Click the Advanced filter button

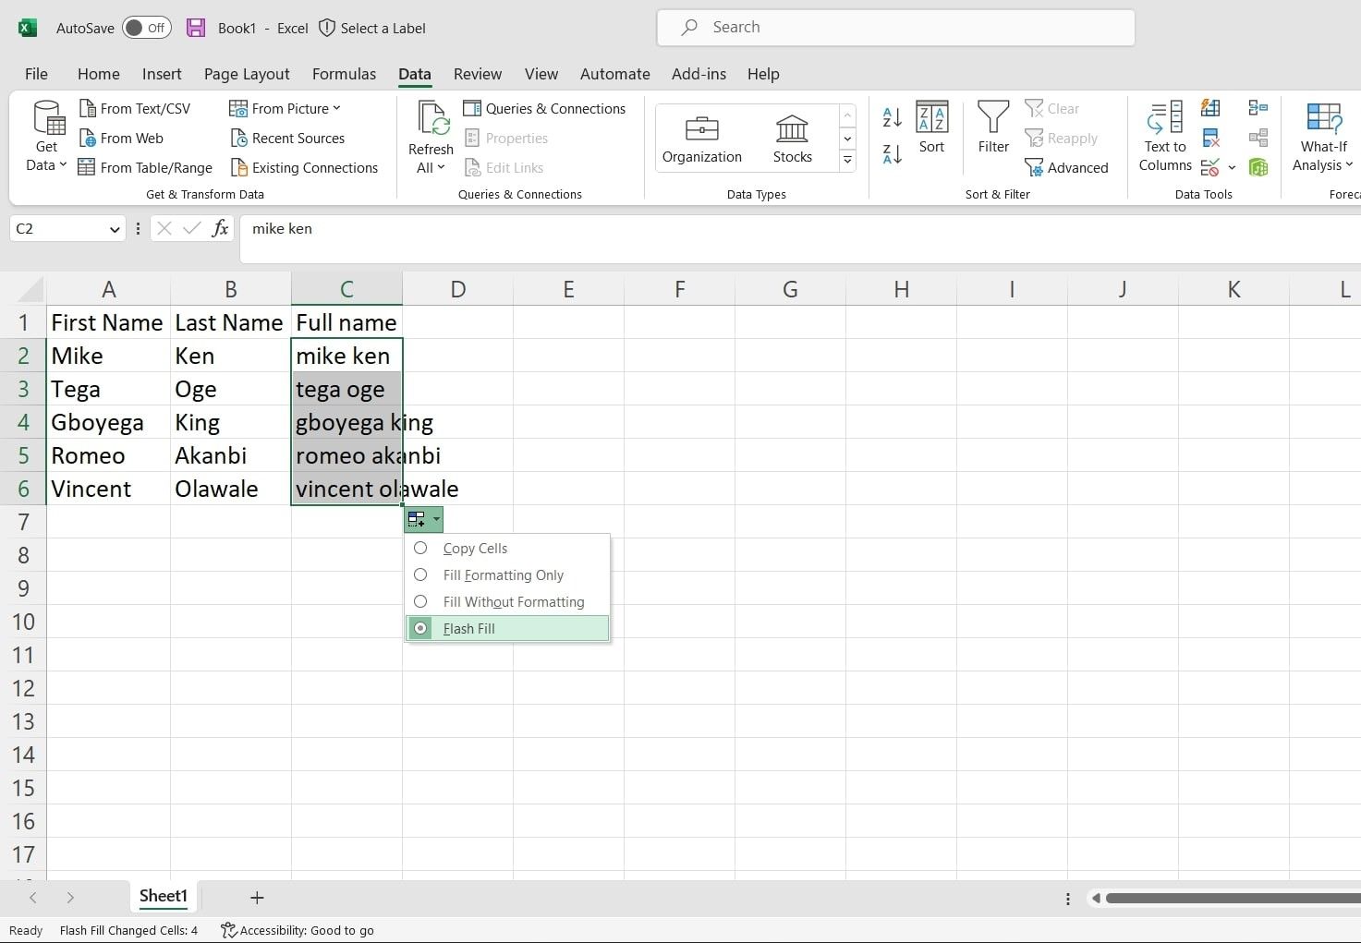[1066, 167]
